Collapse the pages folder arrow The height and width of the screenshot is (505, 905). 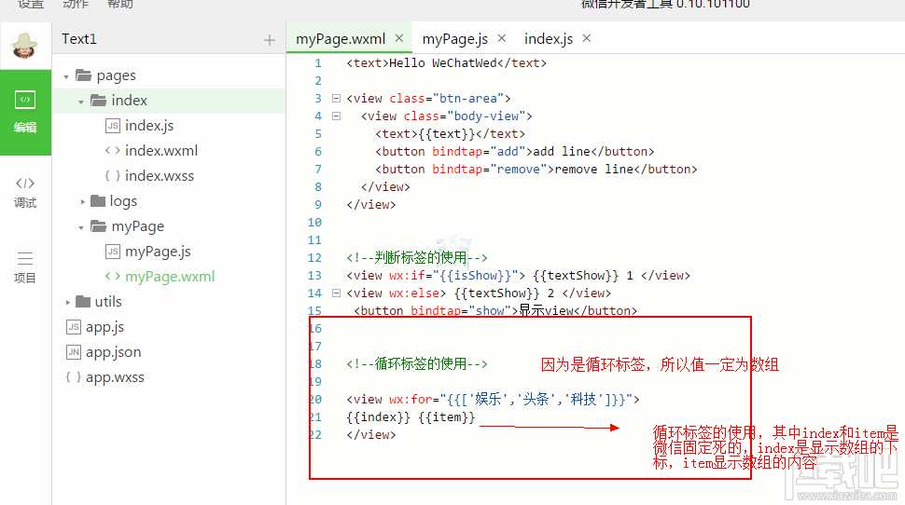click(66, 76)
